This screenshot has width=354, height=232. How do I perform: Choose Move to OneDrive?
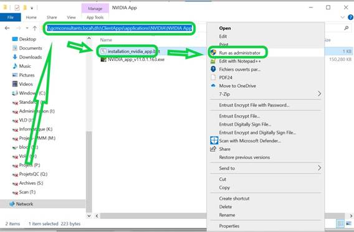[237, 86]
